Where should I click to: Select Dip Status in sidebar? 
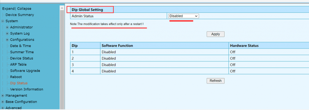(19, 83)
